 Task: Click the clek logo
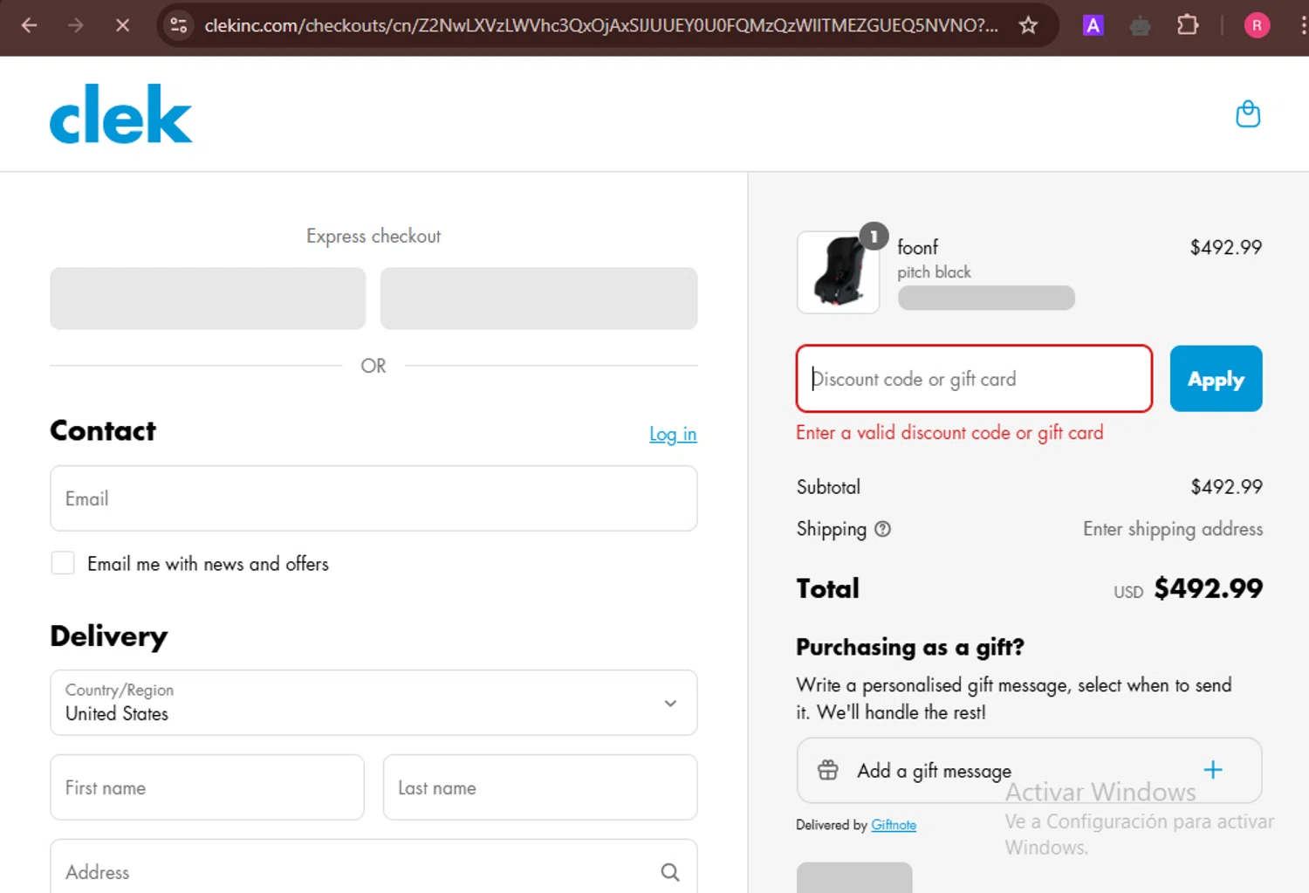pos(121,114)
